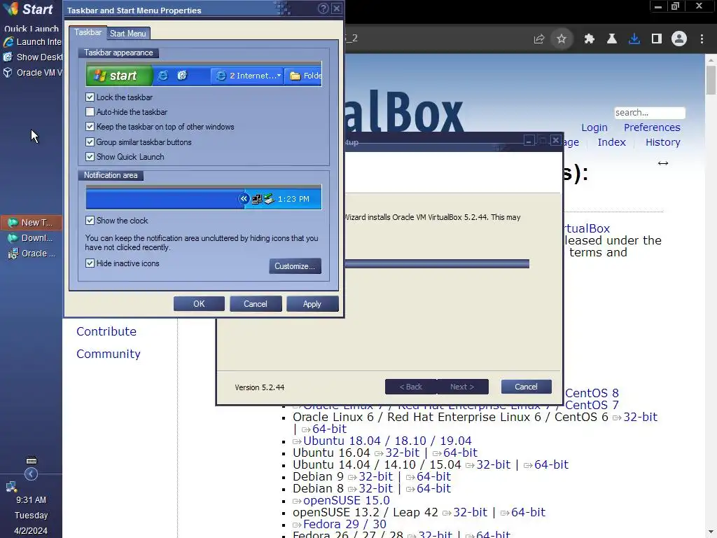This screenshot has height=538, width=717.
Task: Open Ubuntu 16.04 32-bit link
Action: coord(403,453)
